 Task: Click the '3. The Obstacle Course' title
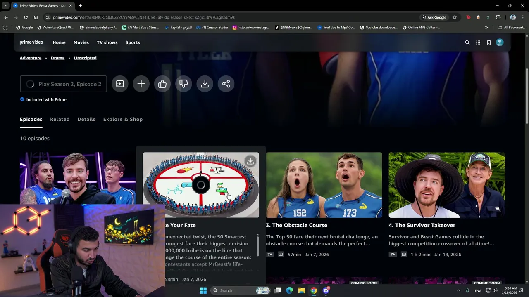[x=296, y=225]
